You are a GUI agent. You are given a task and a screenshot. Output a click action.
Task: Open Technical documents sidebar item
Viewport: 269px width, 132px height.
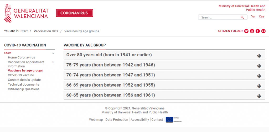(23, 85)
